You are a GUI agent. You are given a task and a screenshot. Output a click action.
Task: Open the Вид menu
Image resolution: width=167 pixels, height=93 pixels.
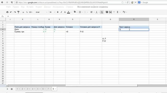tap(23, 7)
